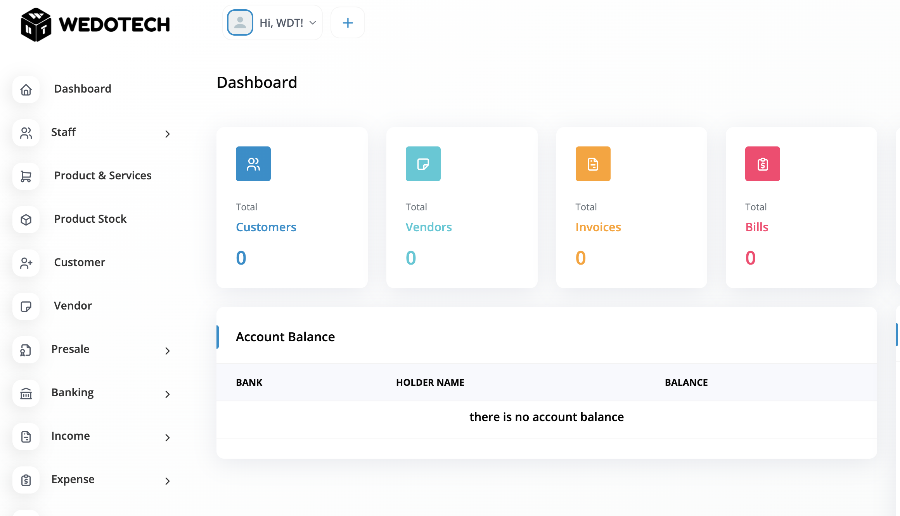Click the blue Total Customers card icon
This screenshot has width=900, height=516.
(x=253, y=164)
